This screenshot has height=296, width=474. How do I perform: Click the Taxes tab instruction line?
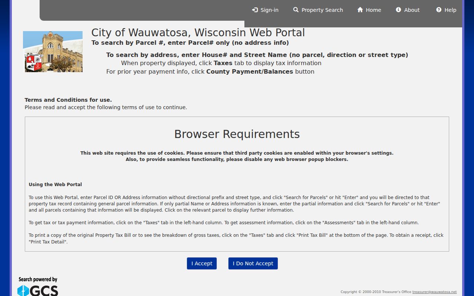(x=221, y=63)
